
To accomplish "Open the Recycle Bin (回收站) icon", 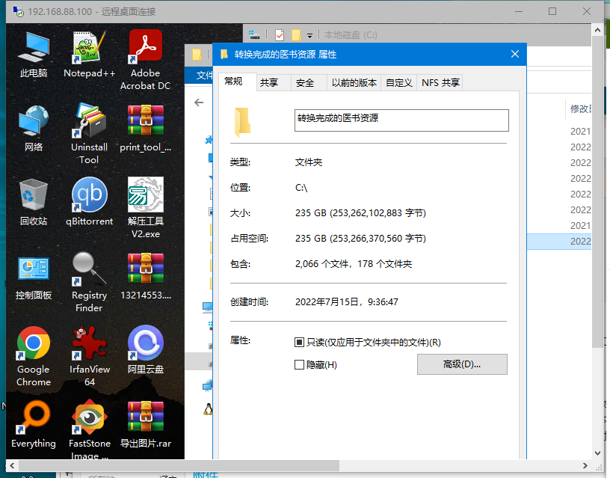I will [x=34, y=197].
